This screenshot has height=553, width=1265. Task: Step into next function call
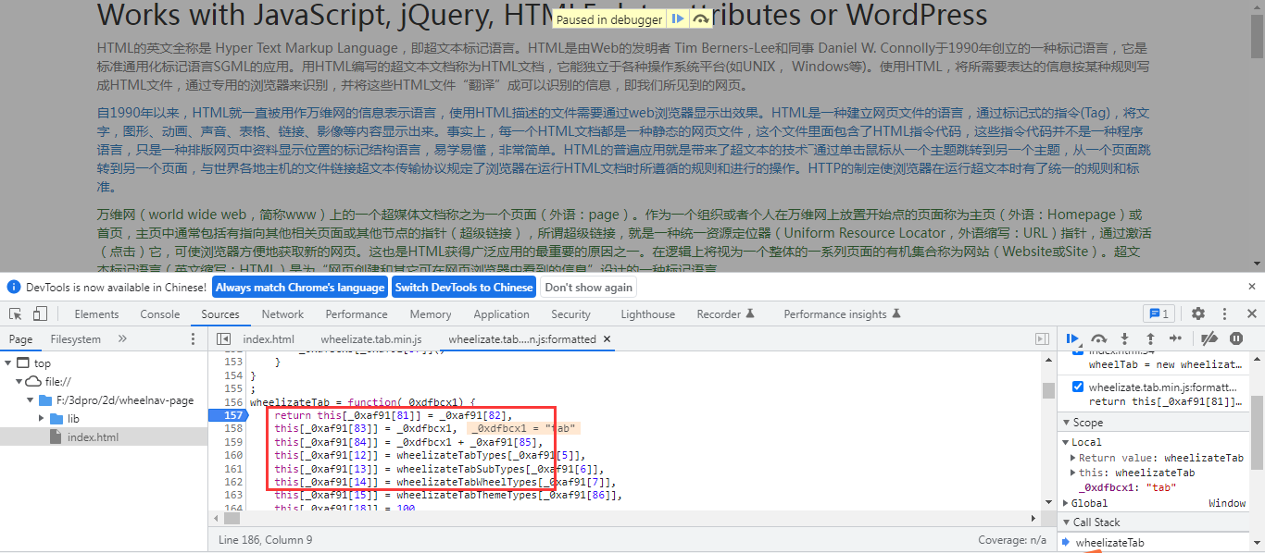[x=1124, y=339]
